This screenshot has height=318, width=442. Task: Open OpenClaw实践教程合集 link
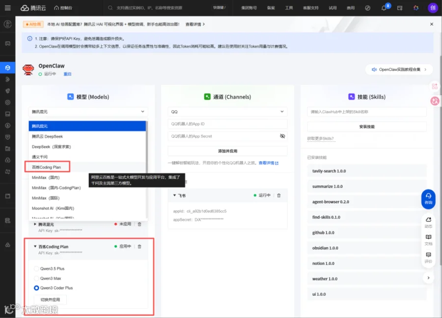[x=399, y=70]
